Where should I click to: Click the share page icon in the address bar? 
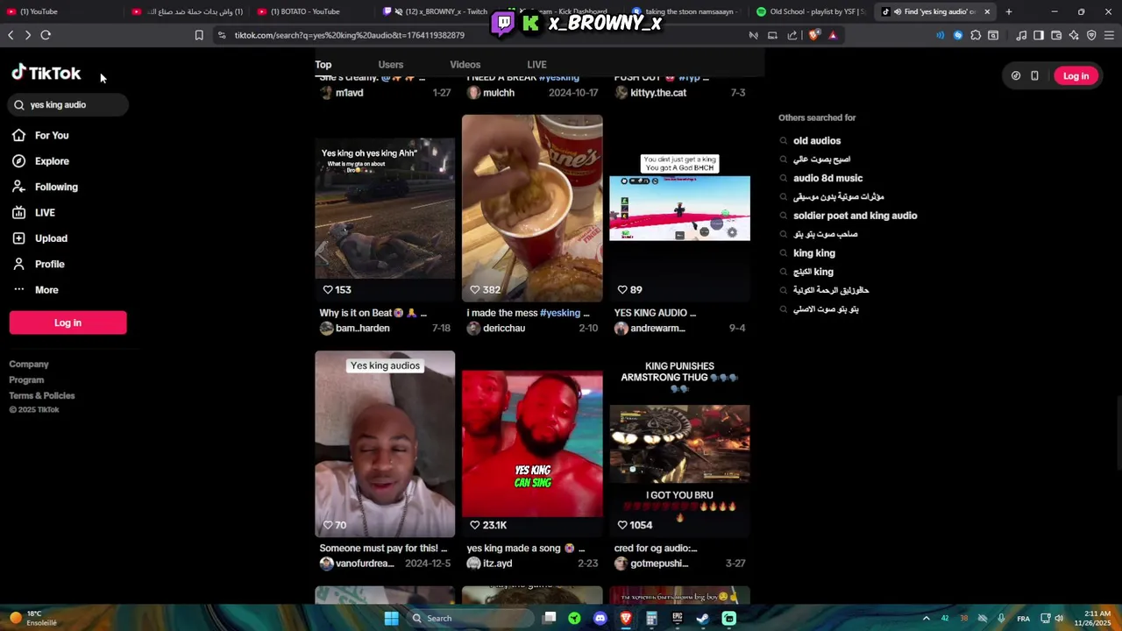click(x=792, y=35)
